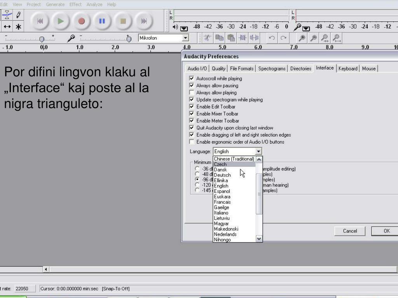This screenshot has width=398, height=298.
Task: Start playback with Play button
Action: pyautogui.click(x=60, y=21)
